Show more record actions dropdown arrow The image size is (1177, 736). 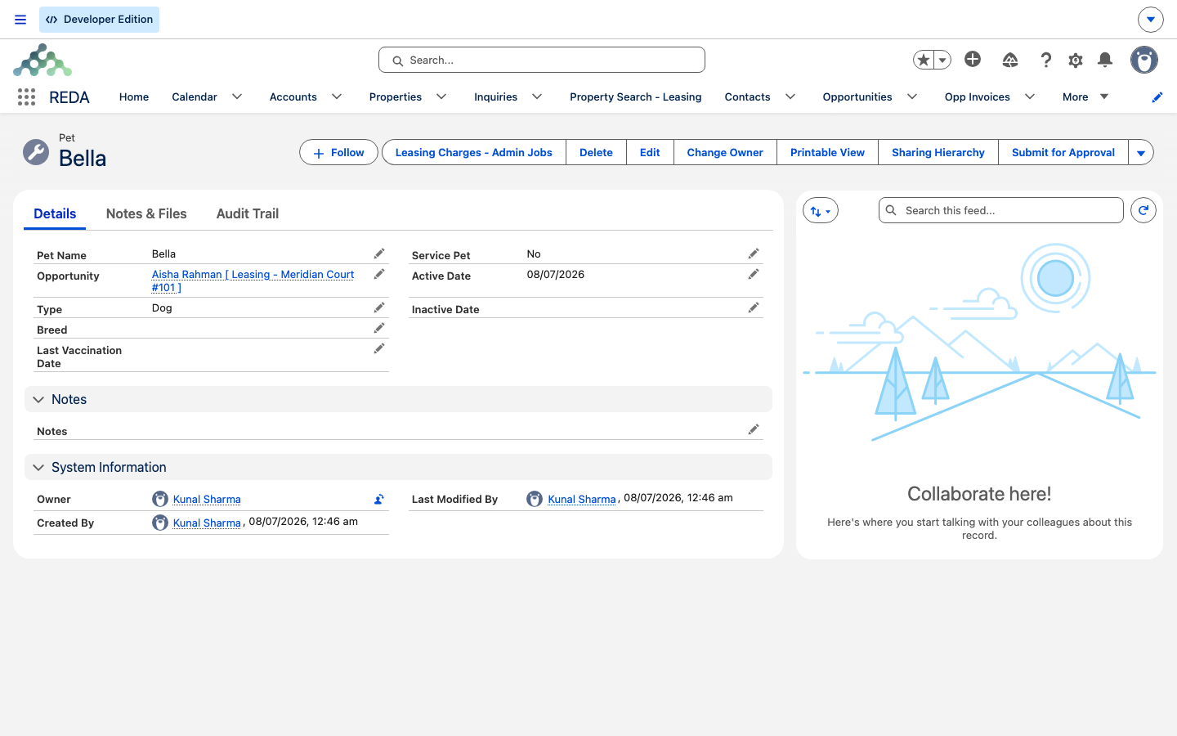point(1141,152)
